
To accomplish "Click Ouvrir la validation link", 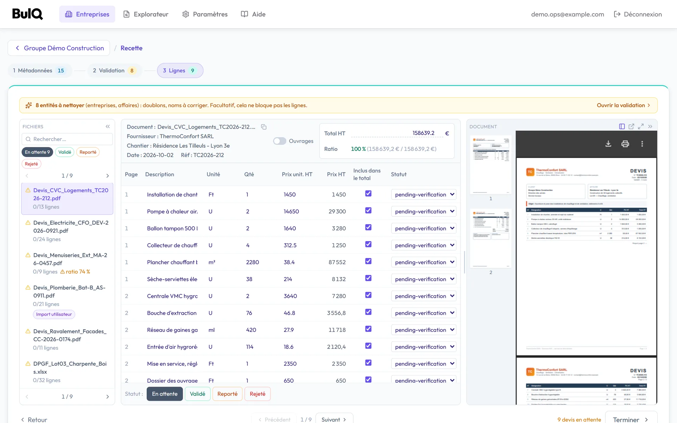I will click(623, 105).
